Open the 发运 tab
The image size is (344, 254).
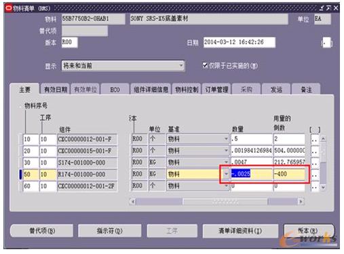coord(276,90)
